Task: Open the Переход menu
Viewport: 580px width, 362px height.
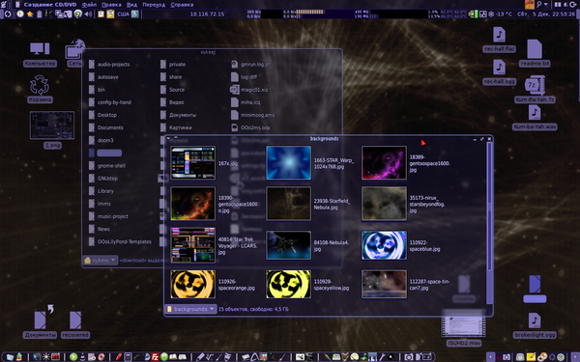Action: click(154, 5)
